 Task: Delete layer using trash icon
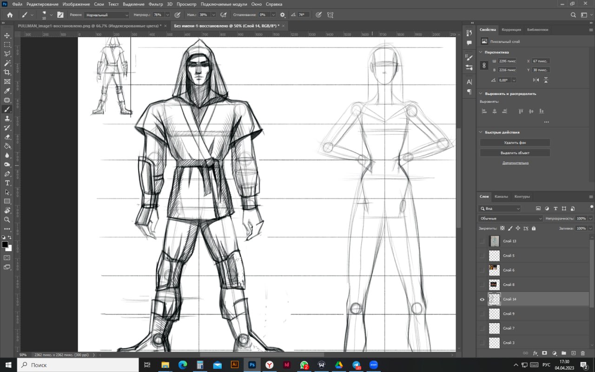click(582, 353)
